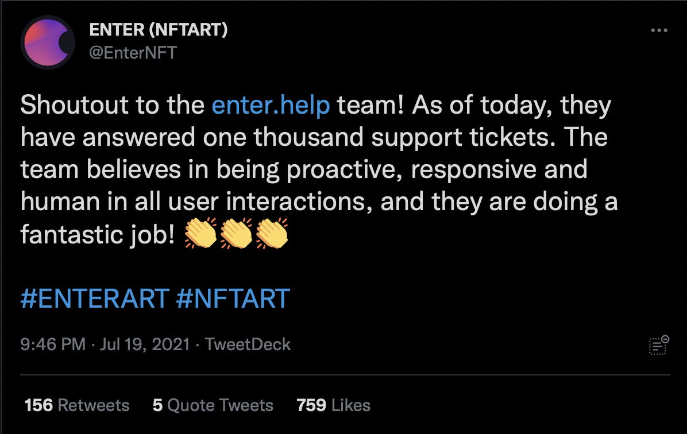This screenshot has height=434, width=687.
Task: Click the 'Shoutout to the' opening words
Action: point(112,105)
